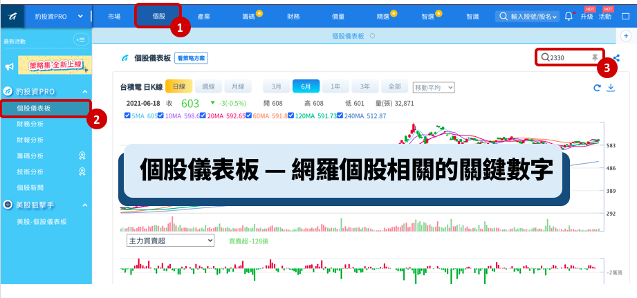Click the 升級 link
The image size is (637, 298).
pos(587,17)
